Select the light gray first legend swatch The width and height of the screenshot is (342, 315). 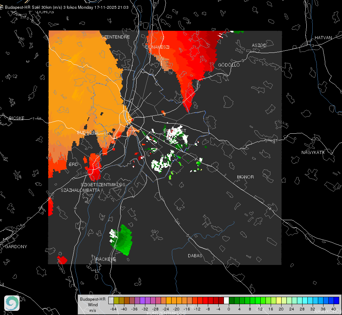pyautogui.click(x=111, y=300)
